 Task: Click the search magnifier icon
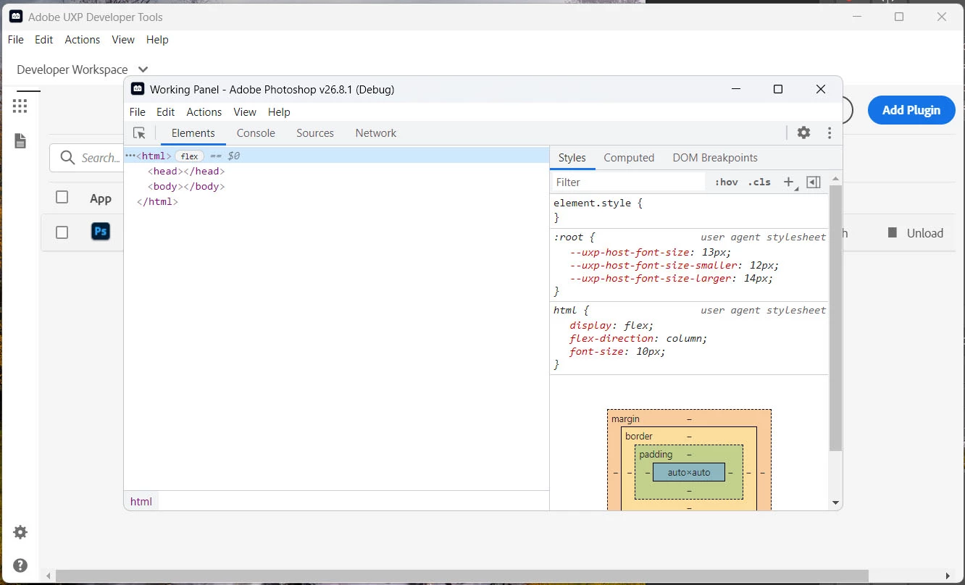pyautogui.click(x=67, y=158)
